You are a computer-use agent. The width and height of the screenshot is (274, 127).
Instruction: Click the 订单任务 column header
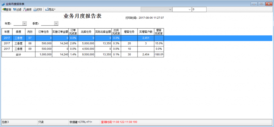tap(44, 32)
